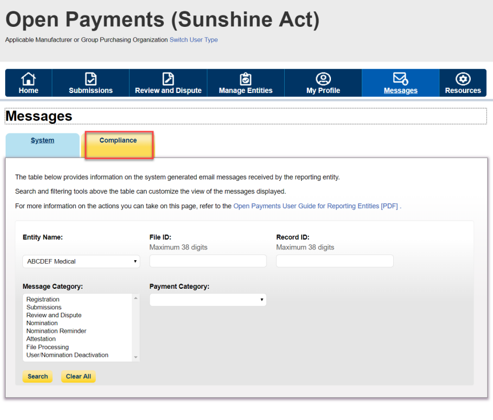Click the Clear All button
Image resolution: width=493 pixels, height=420 pixels.
78,377
